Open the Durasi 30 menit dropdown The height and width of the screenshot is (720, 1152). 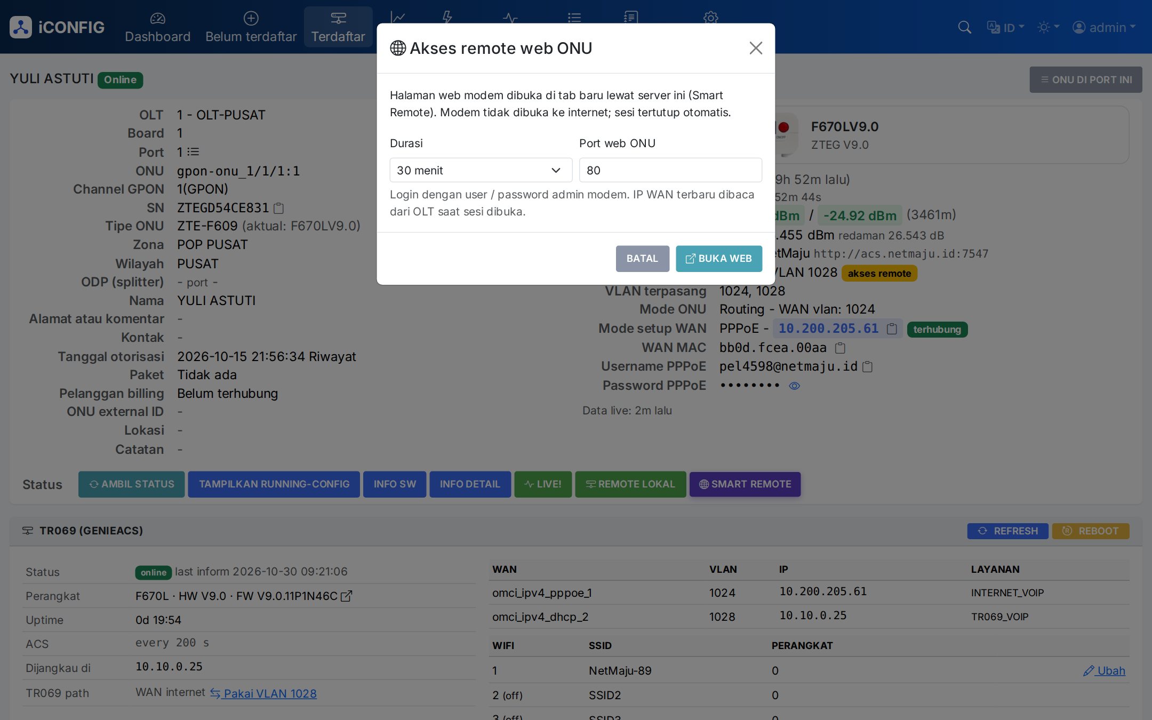coord(481,170)
